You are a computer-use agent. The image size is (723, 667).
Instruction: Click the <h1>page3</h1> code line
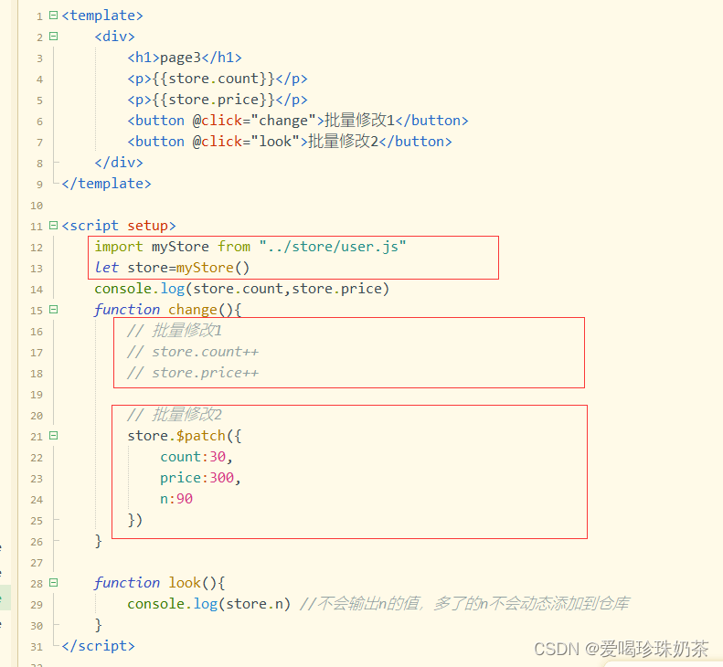pyautogui.click(x=185, y=58)
